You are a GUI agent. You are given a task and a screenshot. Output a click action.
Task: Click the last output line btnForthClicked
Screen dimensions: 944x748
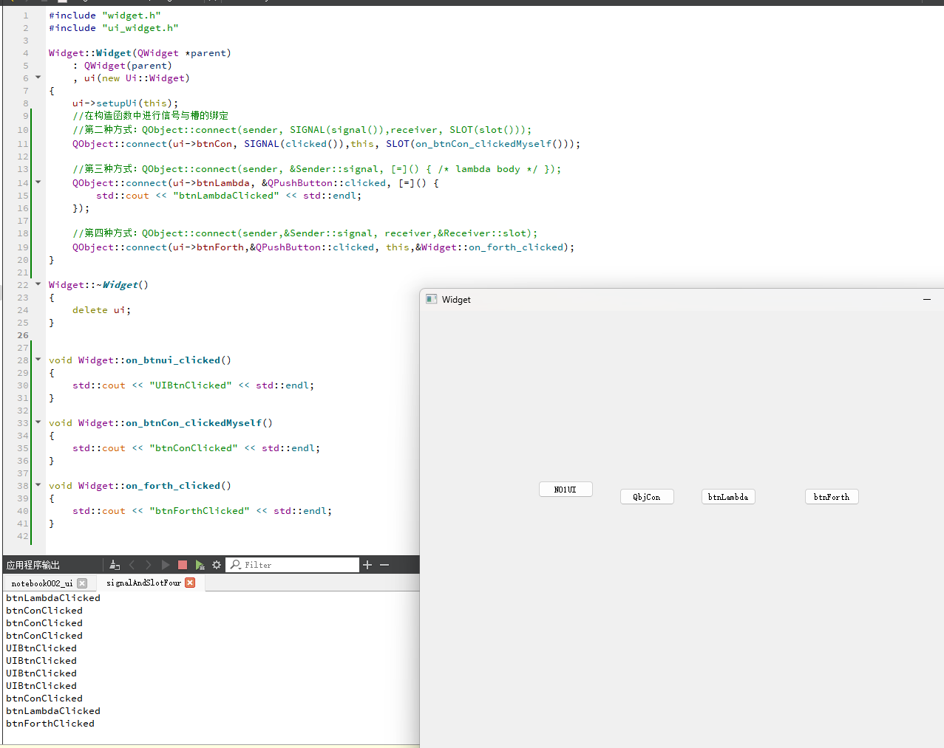[50, 724]
